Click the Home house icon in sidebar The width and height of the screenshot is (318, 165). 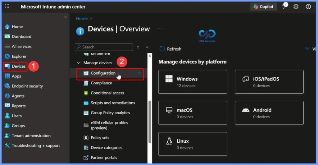point(7,27)
